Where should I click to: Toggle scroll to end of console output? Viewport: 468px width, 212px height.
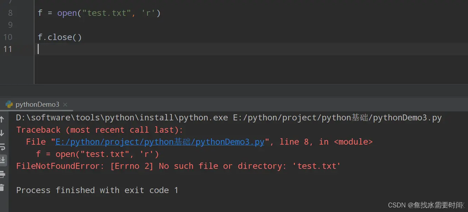click(2, 160)
